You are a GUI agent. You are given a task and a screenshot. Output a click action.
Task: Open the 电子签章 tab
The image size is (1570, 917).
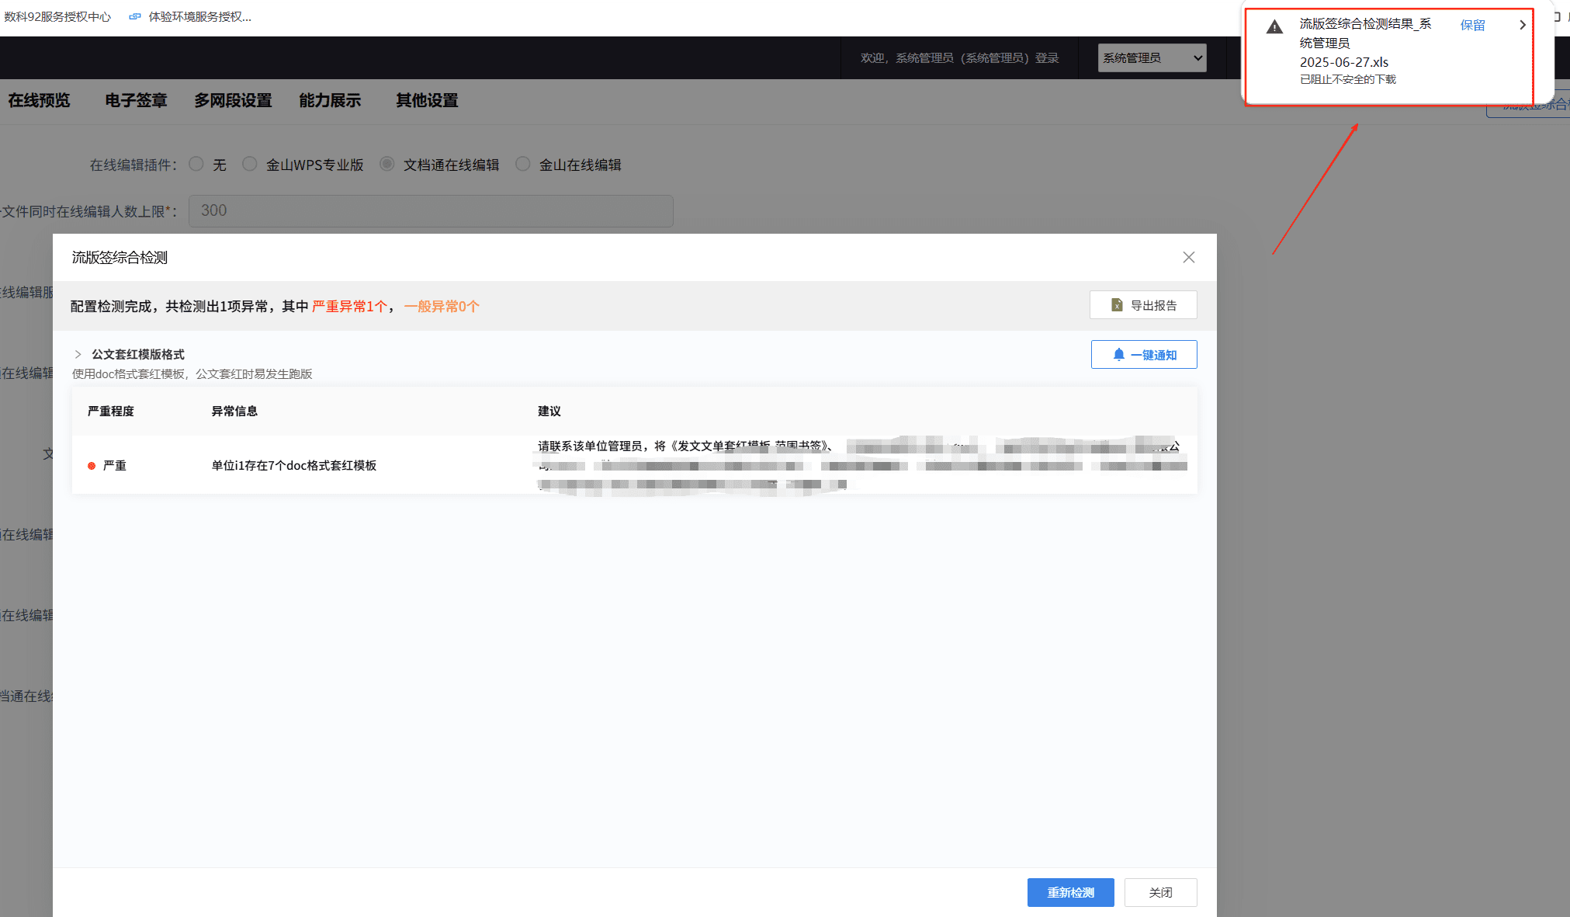(136, 100)
